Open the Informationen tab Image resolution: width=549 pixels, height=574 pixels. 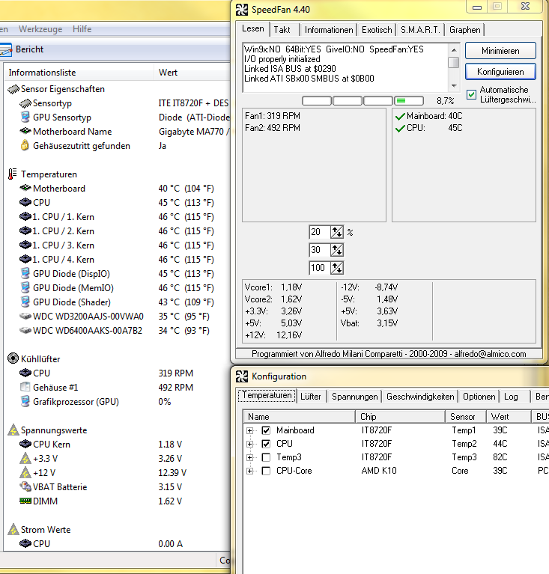329,30
